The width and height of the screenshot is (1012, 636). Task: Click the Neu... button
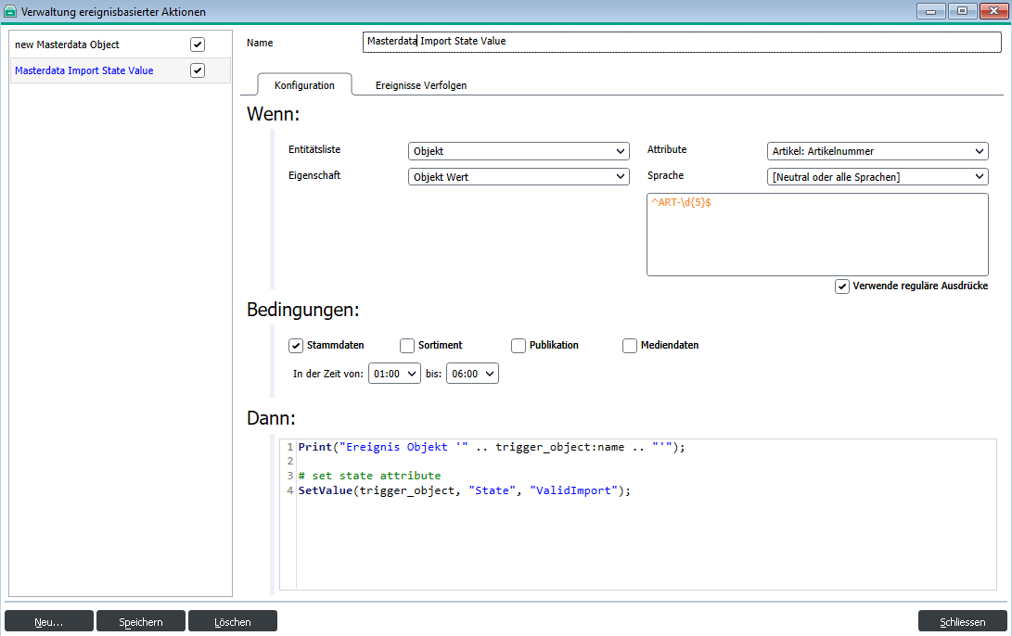(x=49, y=621)
